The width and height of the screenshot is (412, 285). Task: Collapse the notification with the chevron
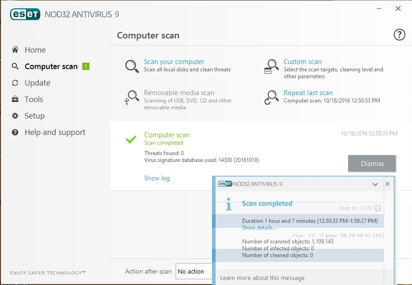[x=375, y=184]
